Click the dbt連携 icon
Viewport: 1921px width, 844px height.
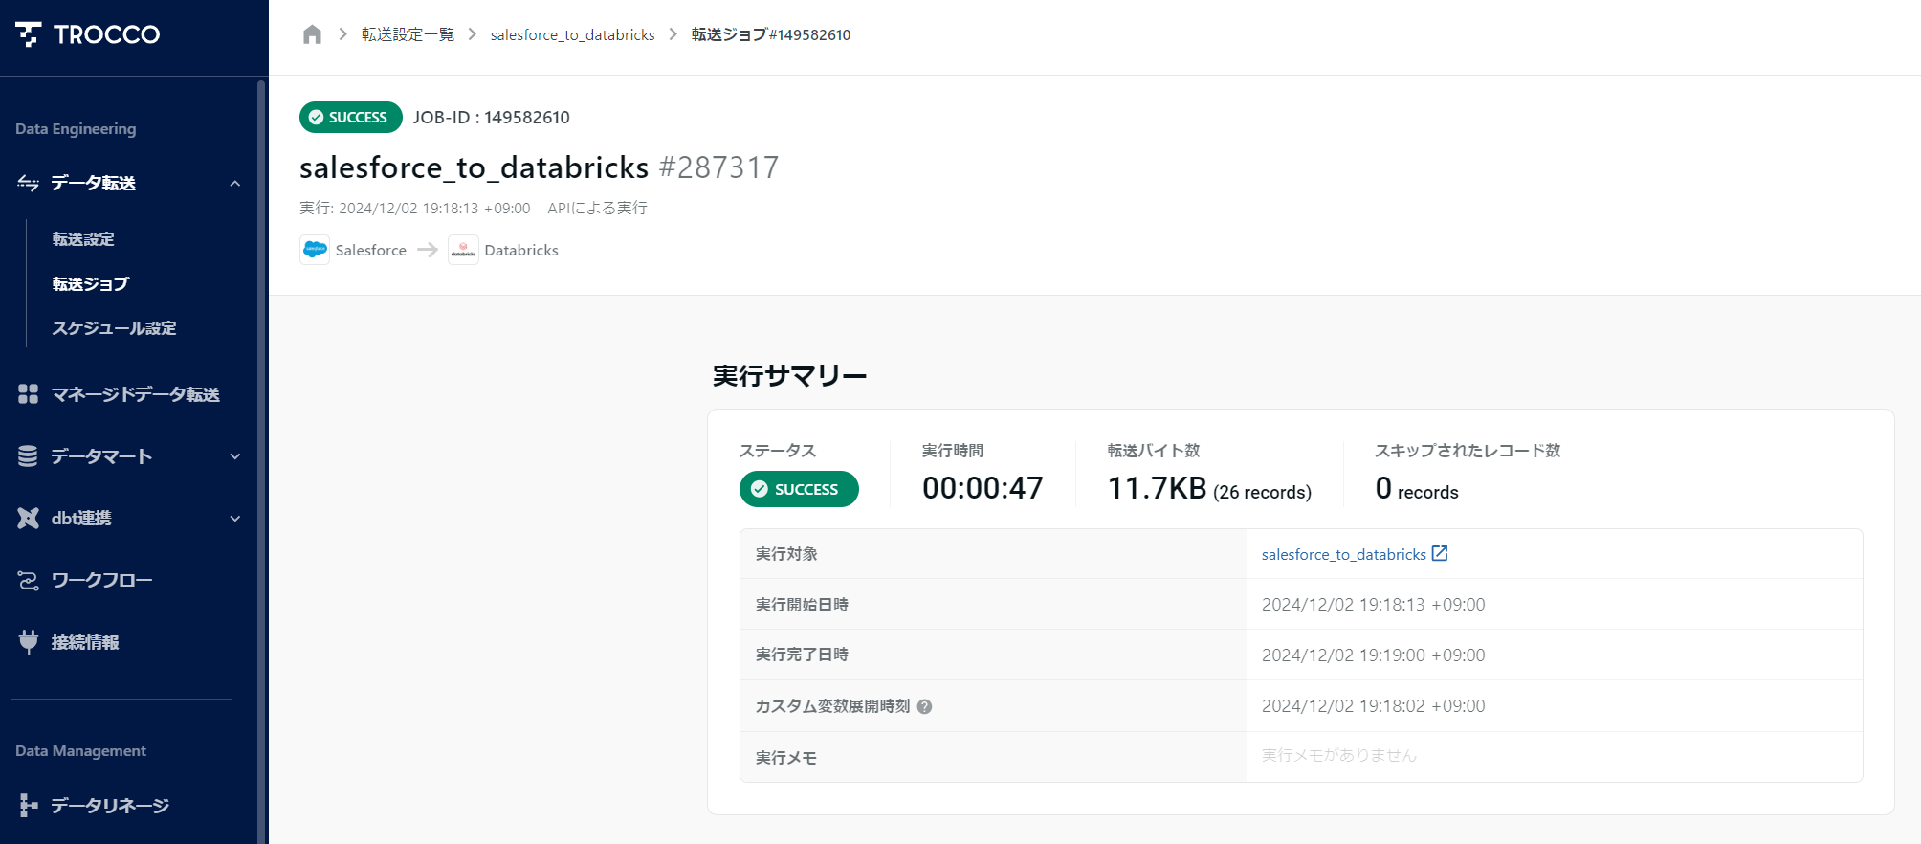tap(28, 518)
